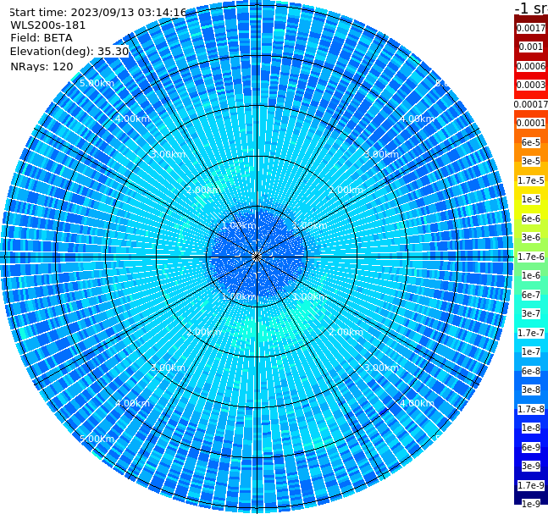Click the 6e-6 colorbar value
Image resolution: width=548 pixels, height=514 pixels.
(x=531, y=218)
